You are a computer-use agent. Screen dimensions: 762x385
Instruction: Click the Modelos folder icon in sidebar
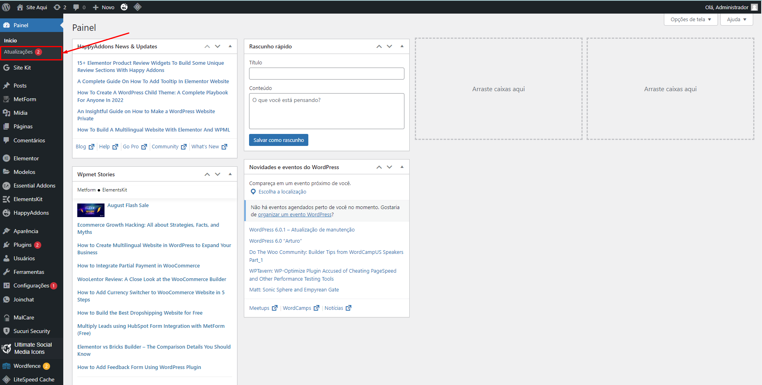pyautogui.click(x=6, y=172)
